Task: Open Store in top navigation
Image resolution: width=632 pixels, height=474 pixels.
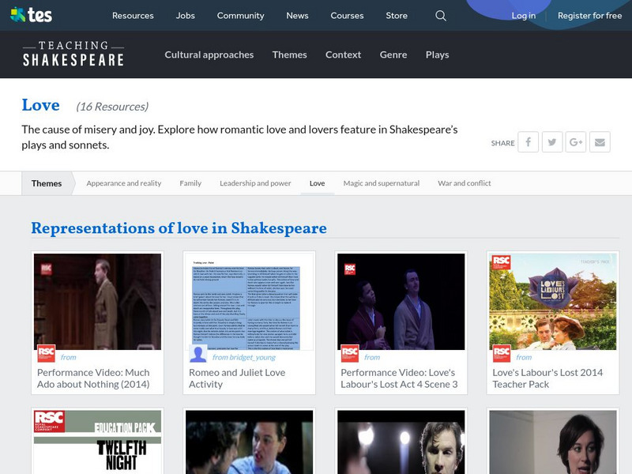Action: tap(397, 16)
